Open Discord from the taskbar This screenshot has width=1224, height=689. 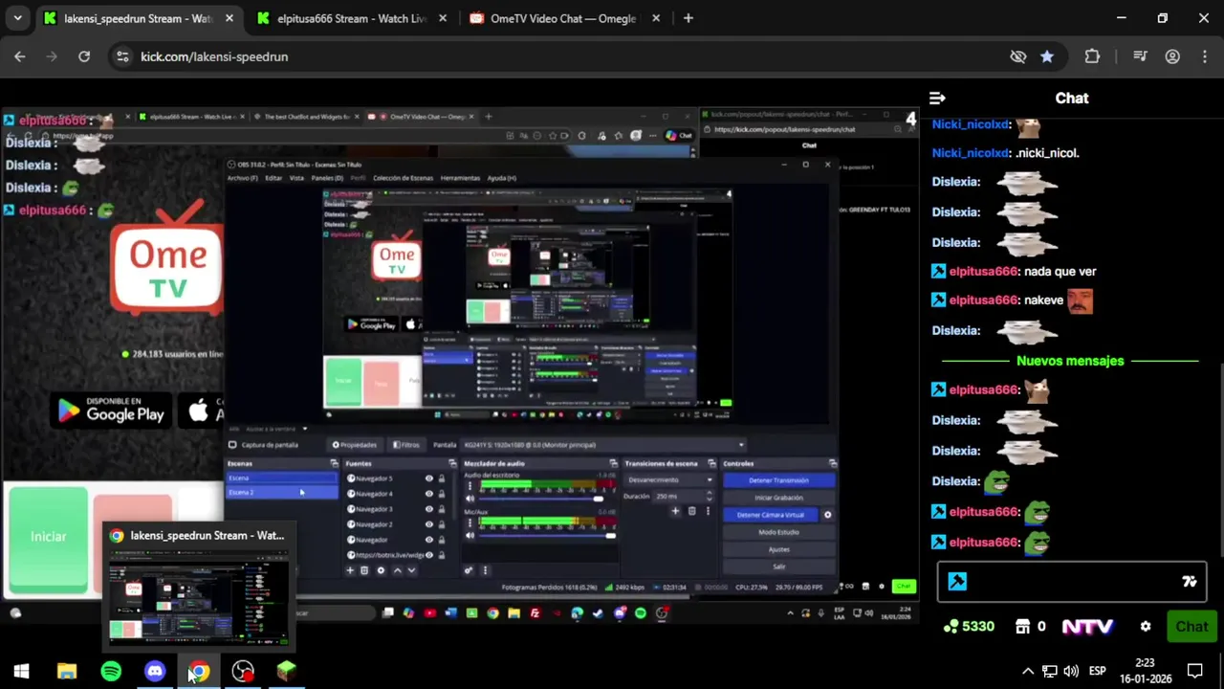click(x=155, y=671)
